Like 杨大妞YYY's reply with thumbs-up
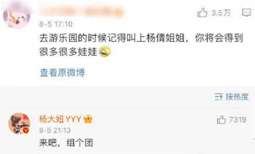Viewport: 255px width, 154px height. (221, 119)
